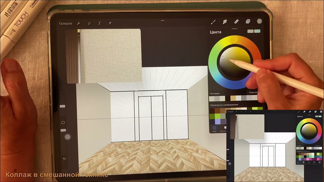Click the color disc in the small preview
324x182 pixels.
pyautogui.click(x=309, y=131)
